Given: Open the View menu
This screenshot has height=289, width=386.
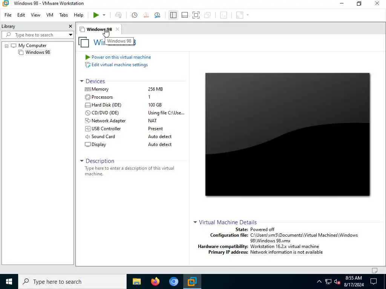Looking at the screenshot, I should tap(35, 15).
